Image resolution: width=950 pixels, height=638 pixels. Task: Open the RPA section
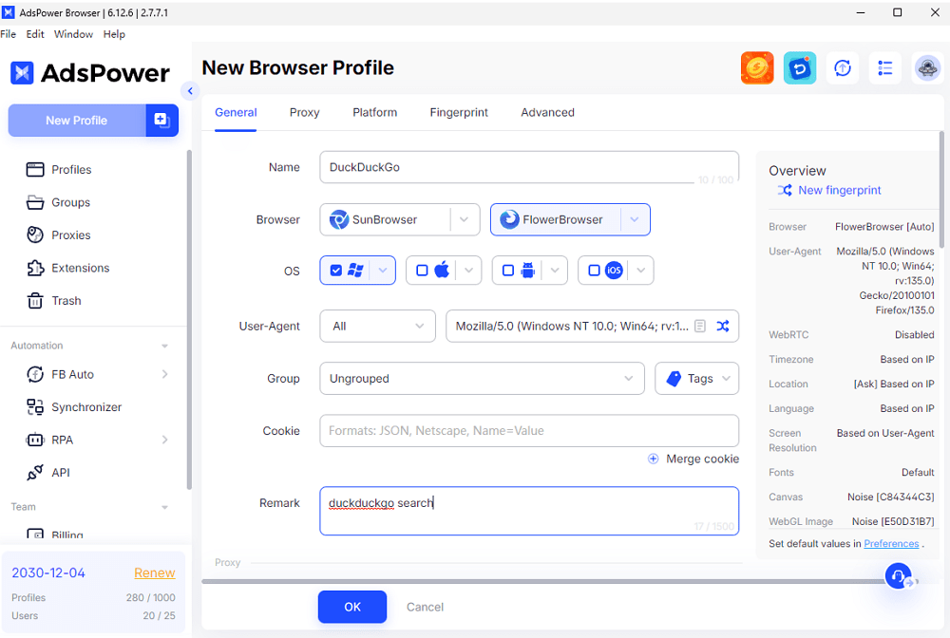point(49,440)
